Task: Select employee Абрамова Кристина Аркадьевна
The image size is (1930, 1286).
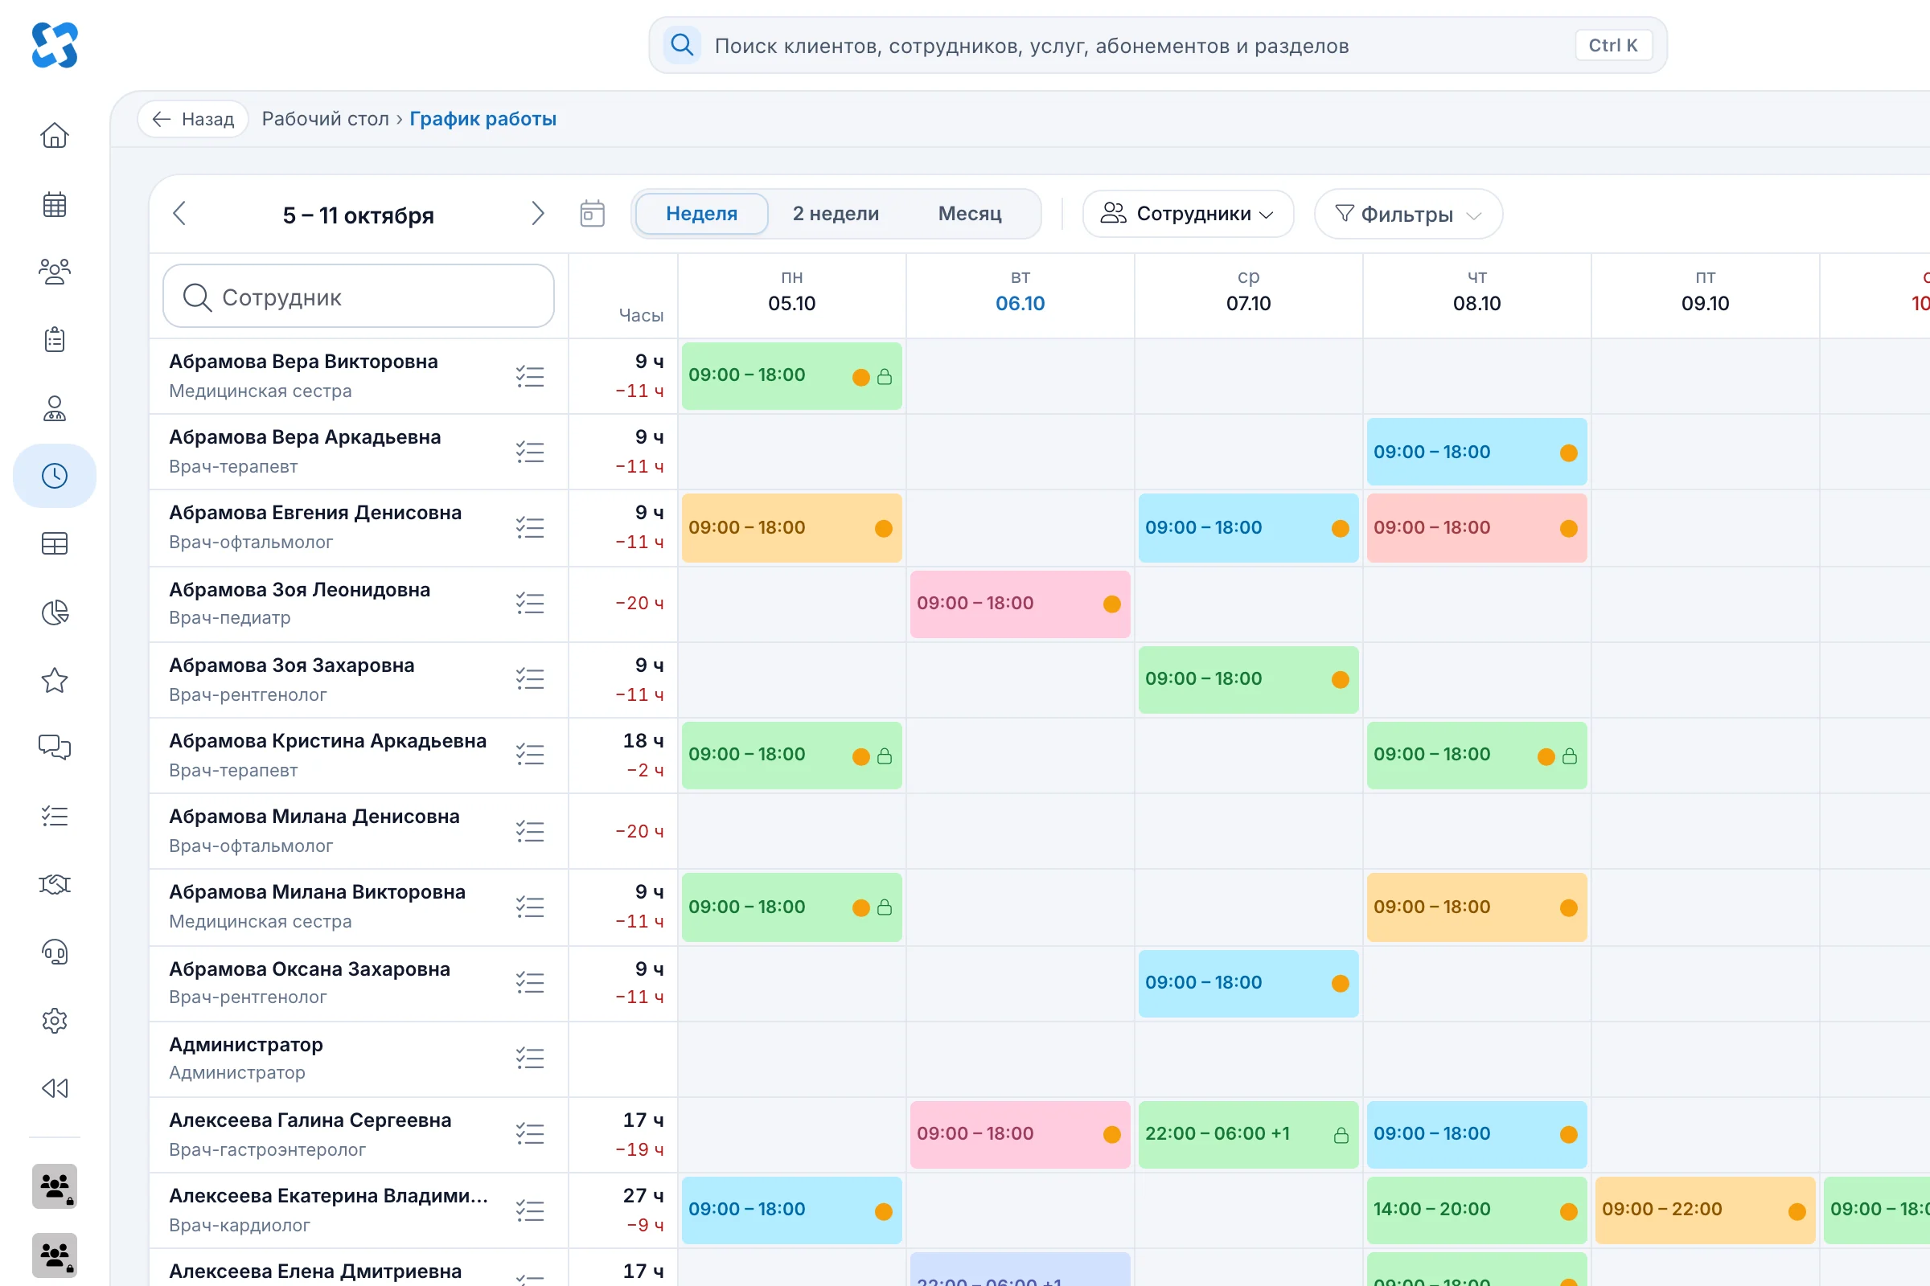Action: 327,740
